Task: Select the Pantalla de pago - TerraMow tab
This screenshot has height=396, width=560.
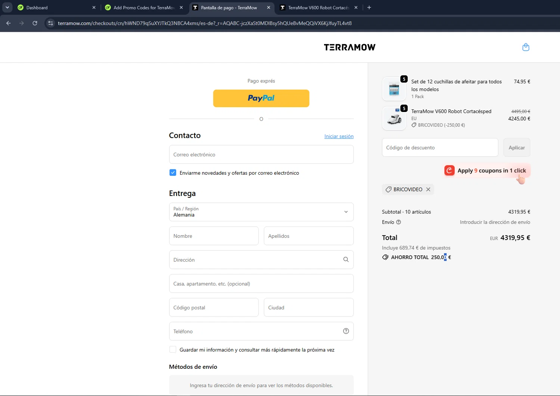Action: (x=231, y=7)
